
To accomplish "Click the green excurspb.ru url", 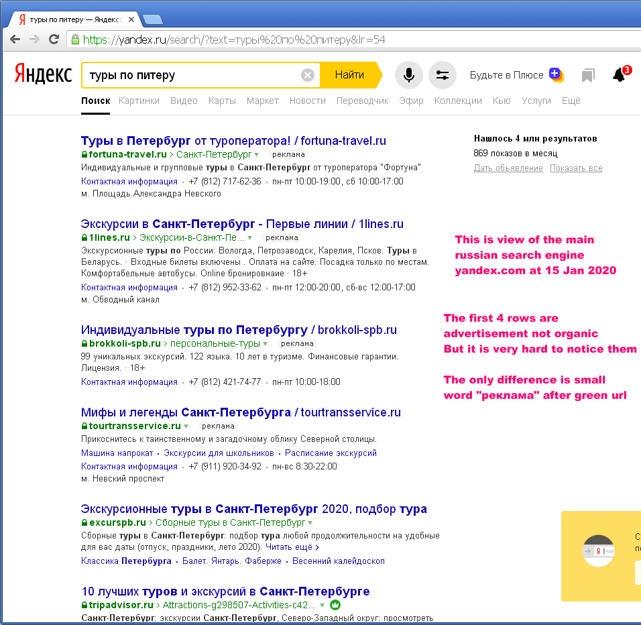I will [117, 523].
